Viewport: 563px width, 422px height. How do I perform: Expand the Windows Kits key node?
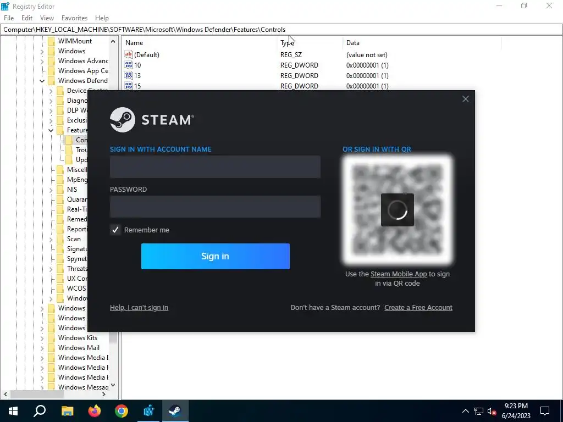tap(42, 338)
